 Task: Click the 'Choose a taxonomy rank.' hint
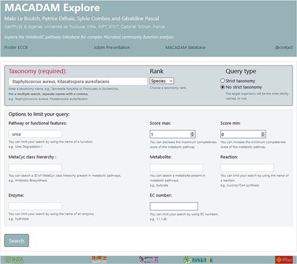168,88
